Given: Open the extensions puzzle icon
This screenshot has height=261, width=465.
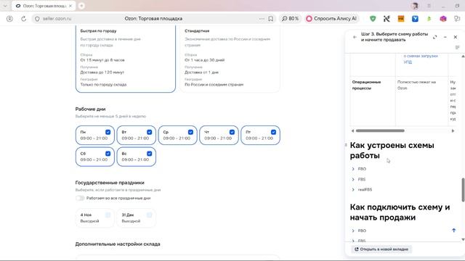Looking at the screenshot, I should click(x=457, y=19).
